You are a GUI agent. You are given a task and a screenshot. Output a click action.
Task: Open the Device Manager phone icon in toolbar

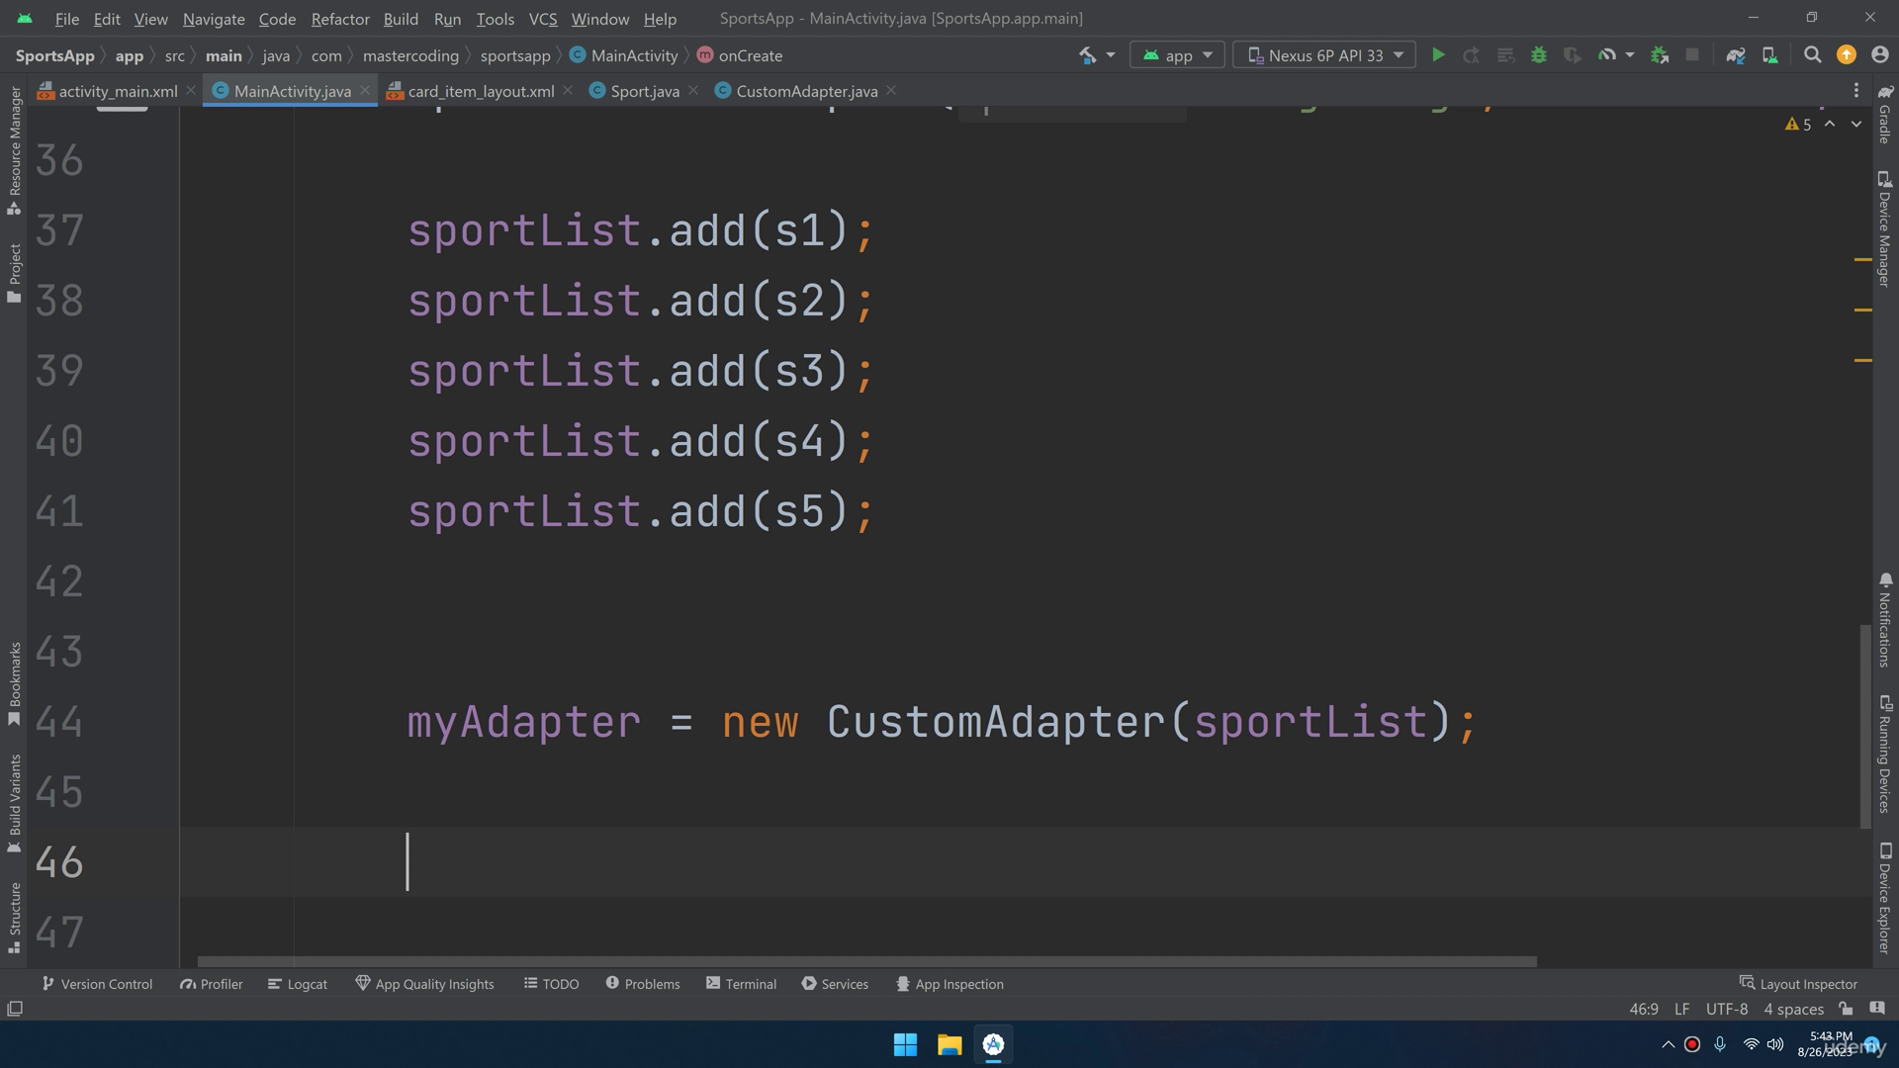(1769, 55)
